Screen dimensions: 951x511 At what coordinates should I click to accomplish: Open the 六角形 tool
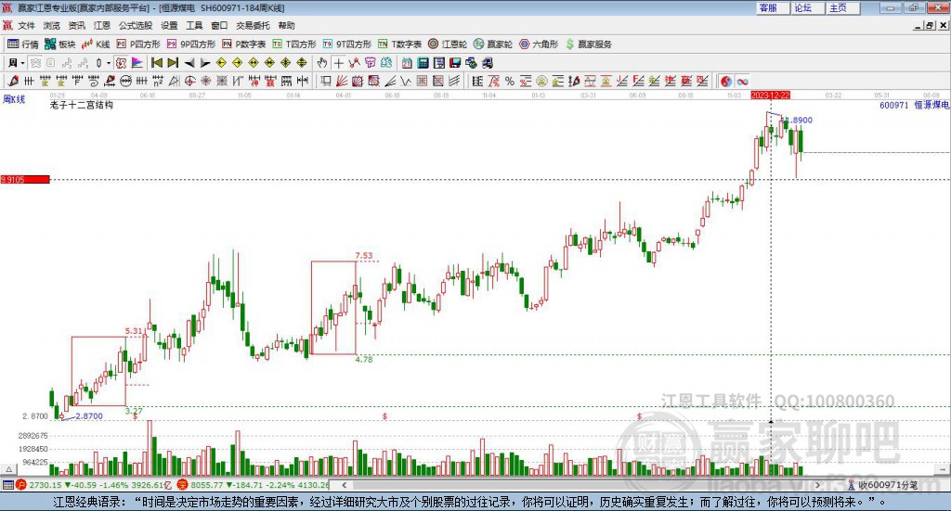click(x=539, y=45)
